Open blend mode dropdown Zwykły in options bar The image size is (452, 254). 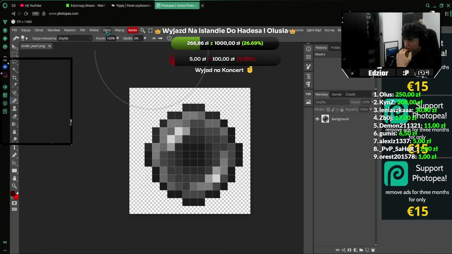click(75, 38)
